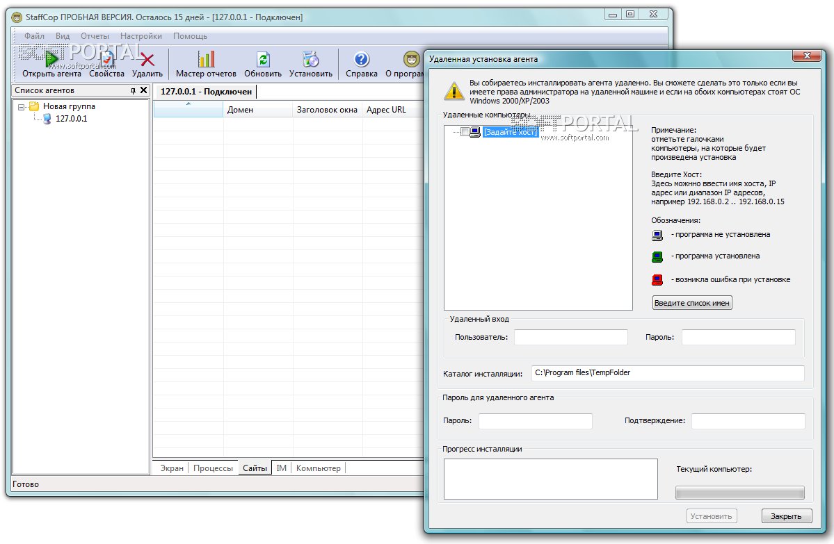Select the Новая группа folder icon
834x544 pixels.
[x=34, y=106]
